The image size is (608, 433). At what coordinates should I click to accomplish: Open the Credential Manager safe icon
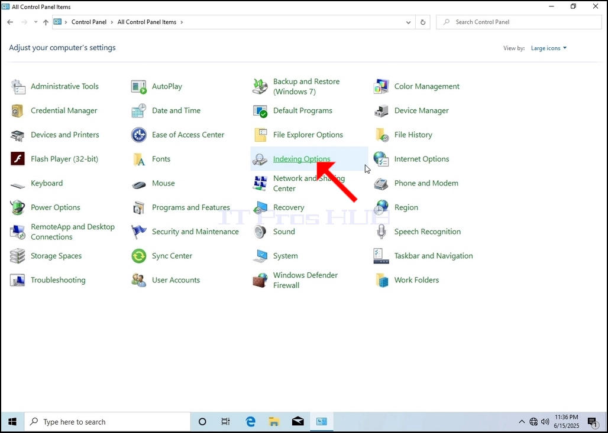point(18,111)
